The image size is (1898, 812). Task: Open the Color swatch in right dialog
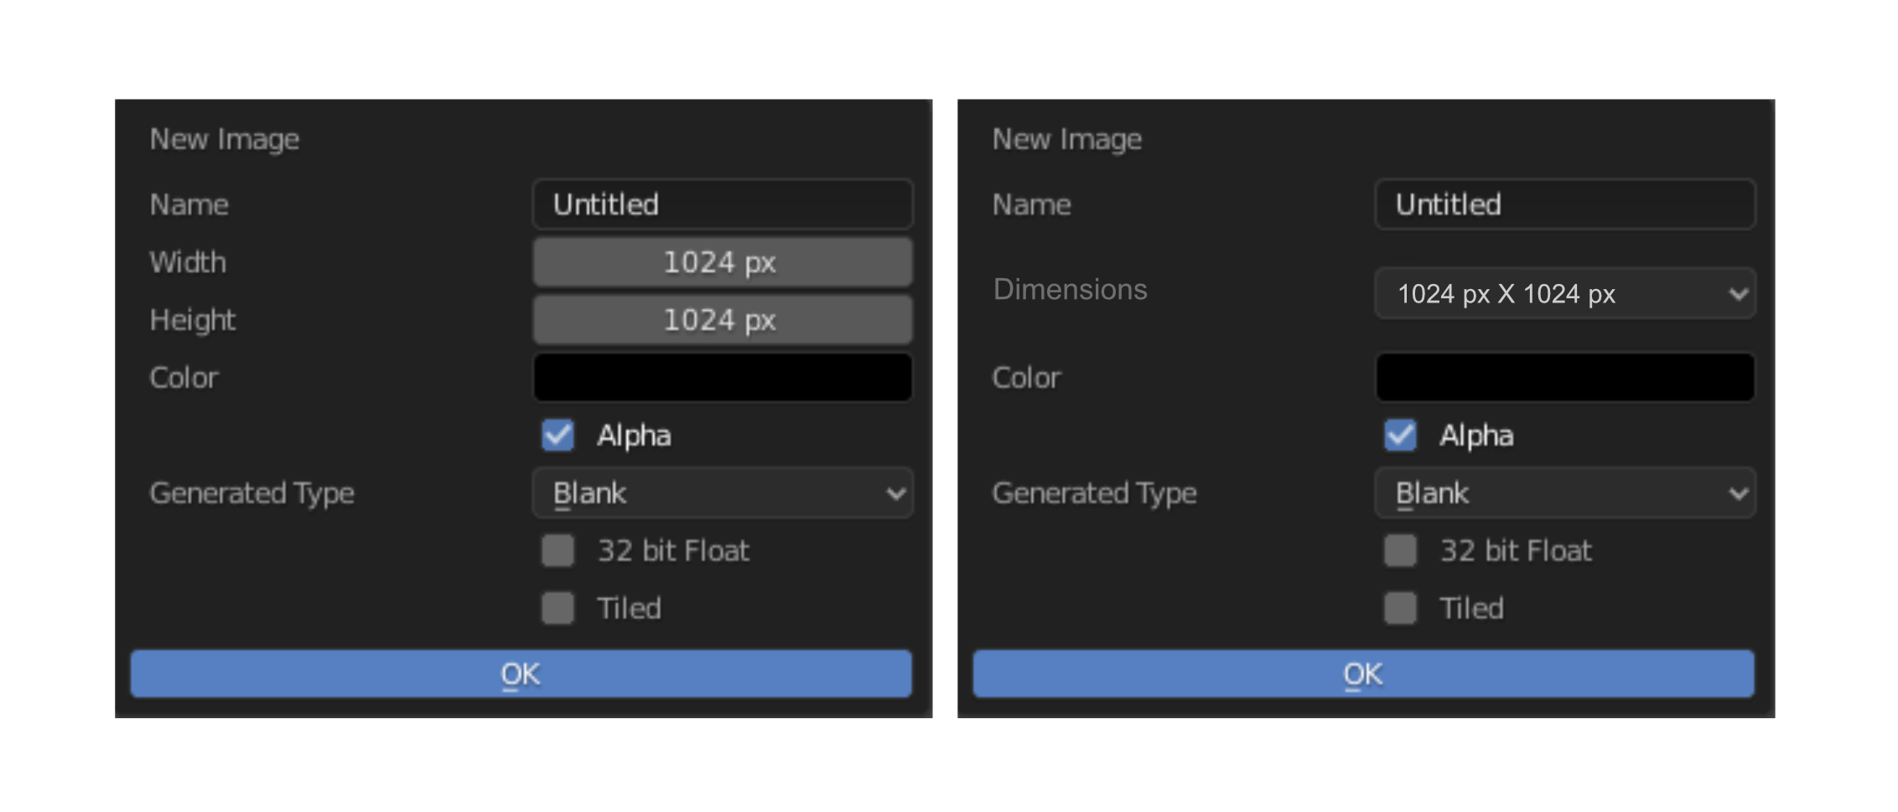1565,377
